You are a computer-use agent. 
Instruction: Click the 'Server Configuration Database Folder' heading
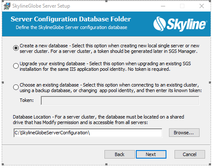(x=71, y=19)
